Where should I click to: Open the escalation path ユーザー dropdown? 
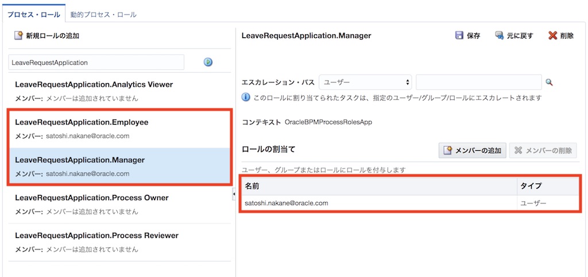[365, 83]
